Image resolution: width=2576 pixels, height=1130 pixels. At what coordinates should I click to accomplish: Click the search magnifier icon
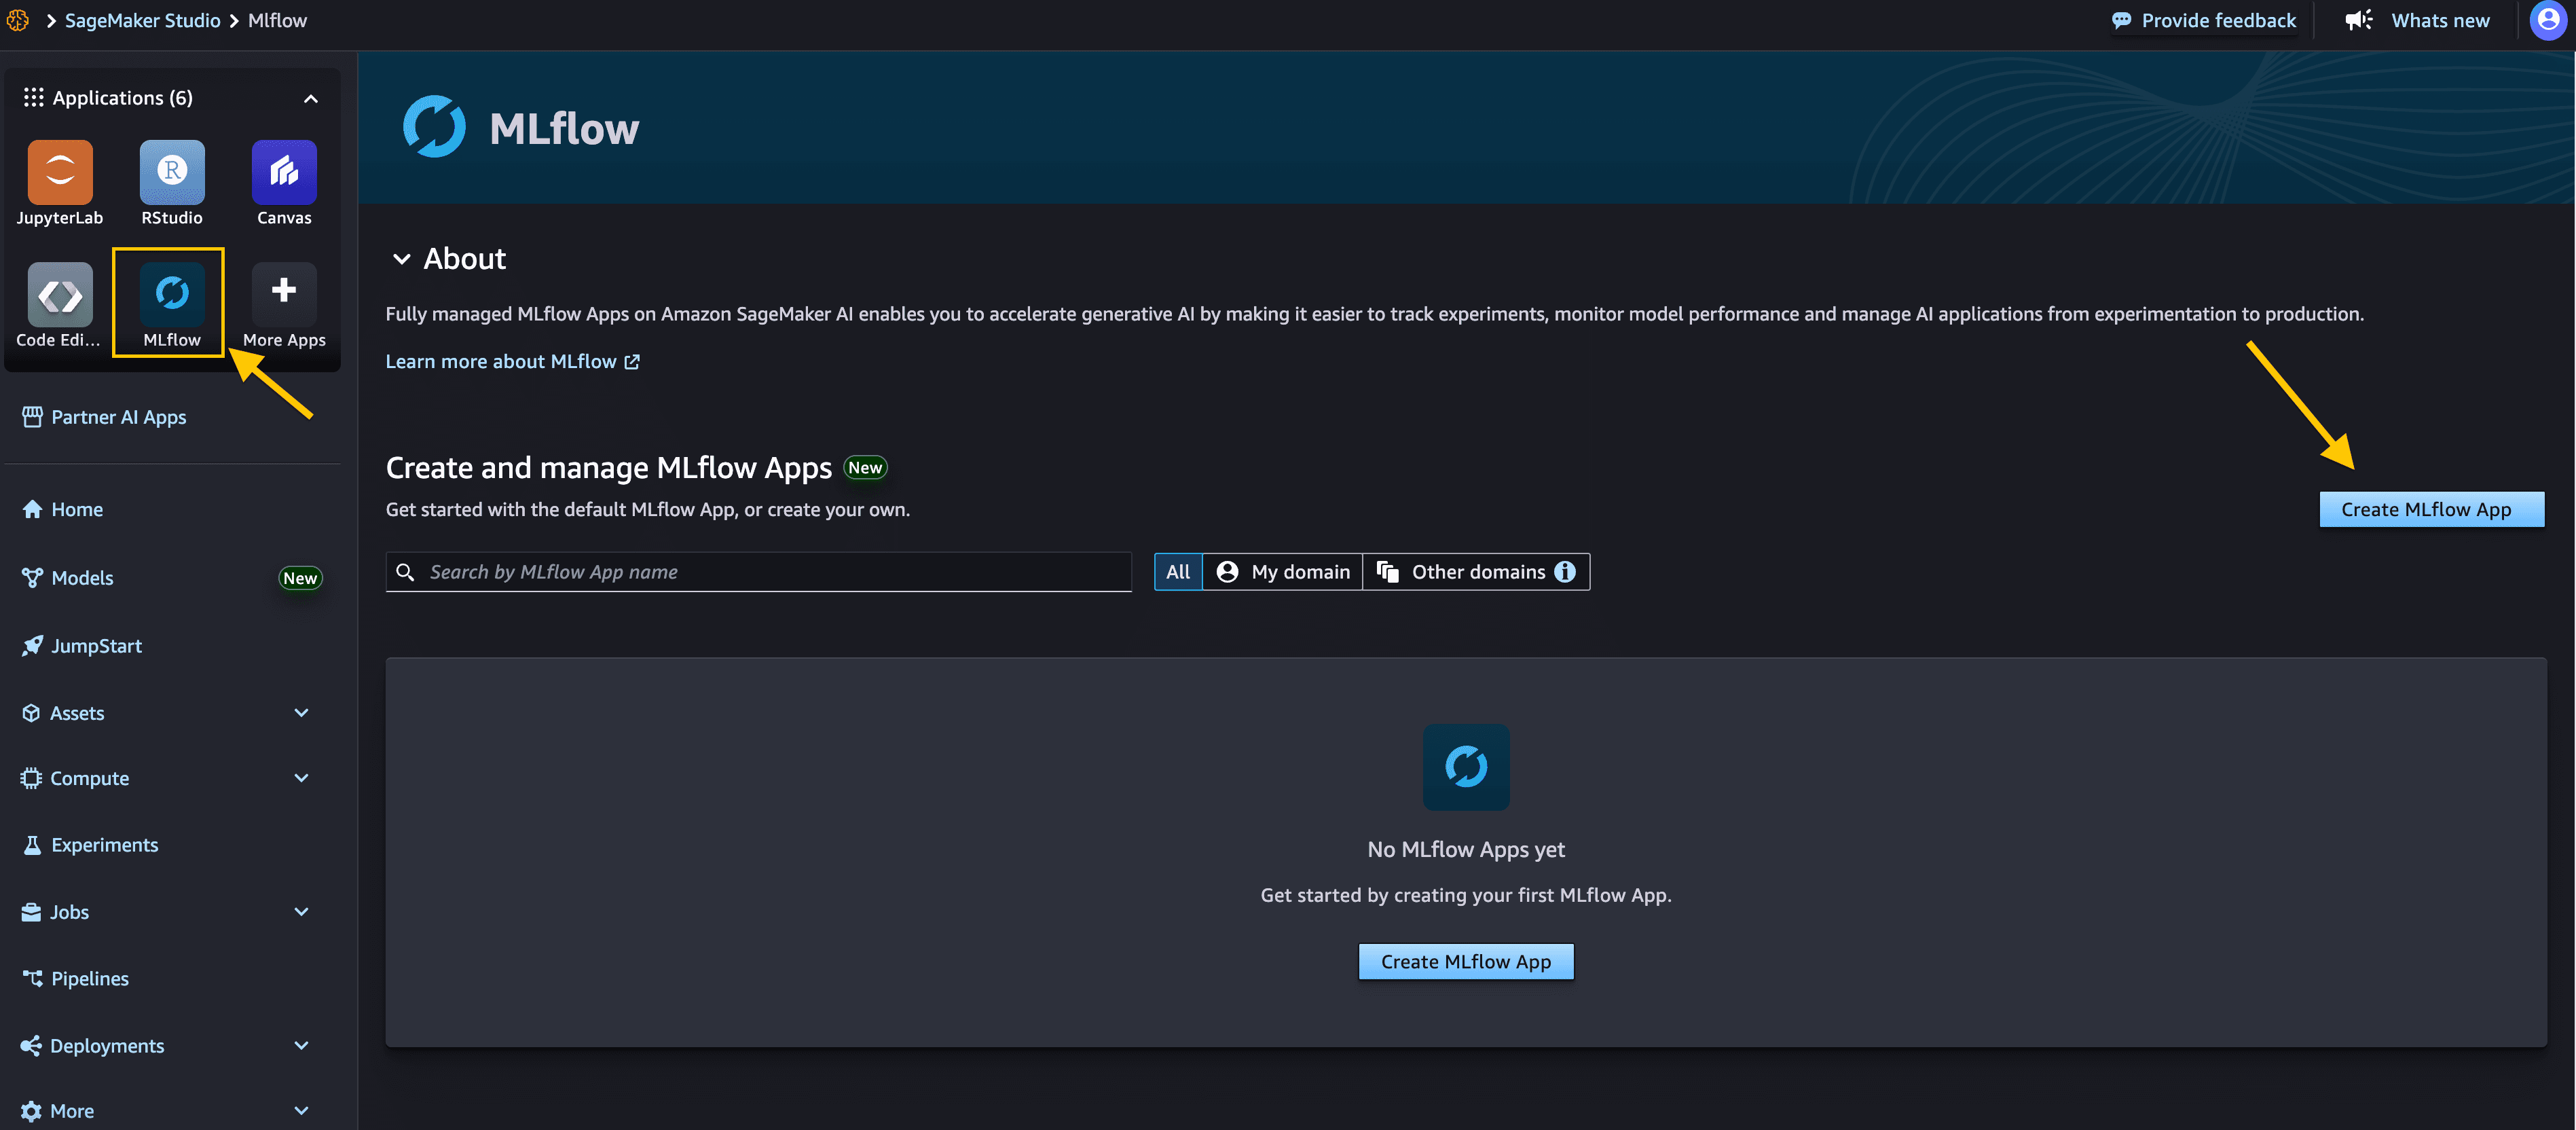(405, 572)
